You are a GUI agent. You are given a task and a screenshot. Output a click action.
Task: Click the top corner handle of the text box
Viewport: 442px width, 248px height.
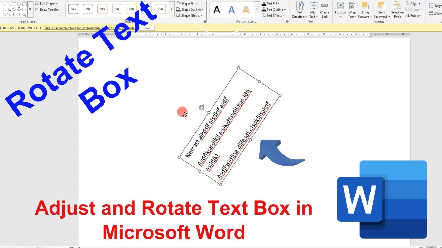pyautogui.click(x=239, y=68)
